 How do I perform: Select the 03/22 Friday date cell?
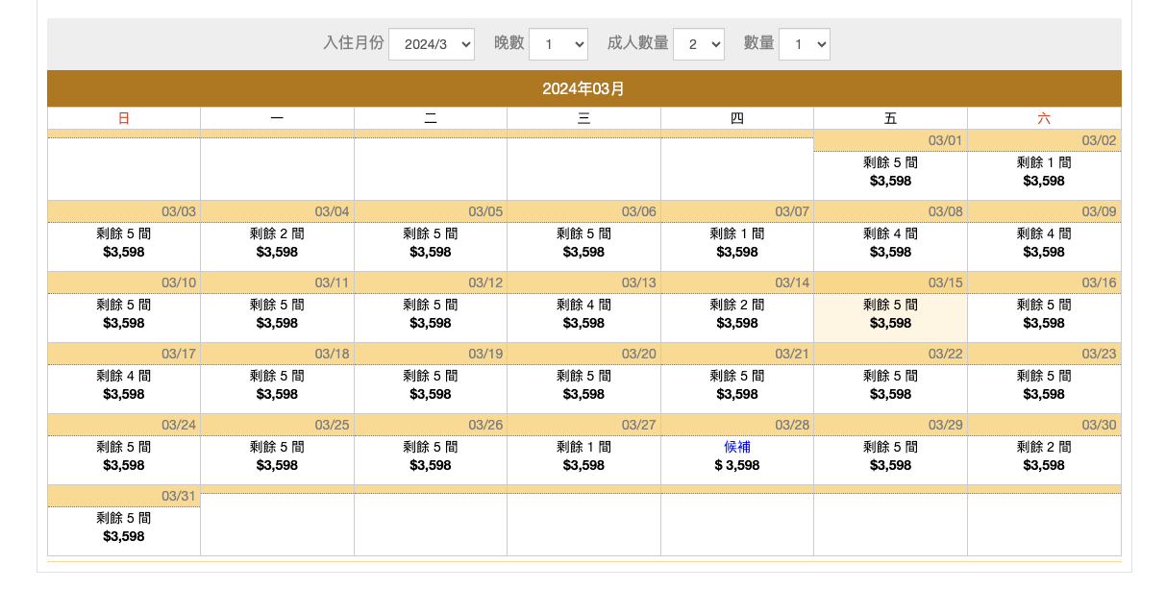pyautogui.click(x=890, y=385)
